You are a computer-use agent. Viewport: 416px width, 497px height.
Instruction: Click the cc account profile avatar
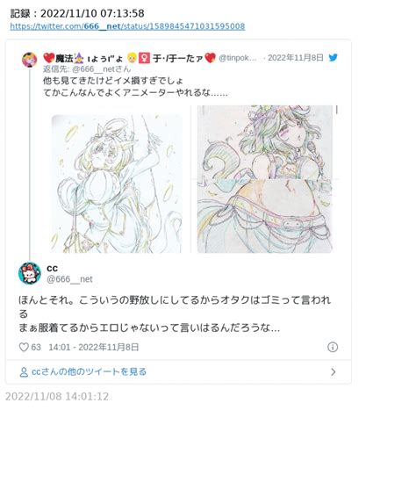click(30, 273)
